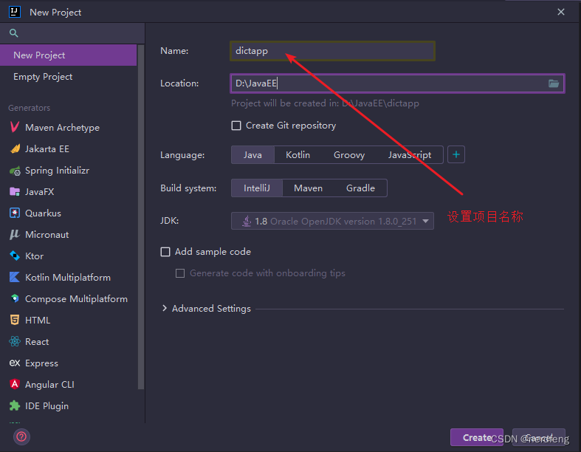This screenshot has height=452, width=581.
Task: Click the Micronaut label
Action: 47,235
